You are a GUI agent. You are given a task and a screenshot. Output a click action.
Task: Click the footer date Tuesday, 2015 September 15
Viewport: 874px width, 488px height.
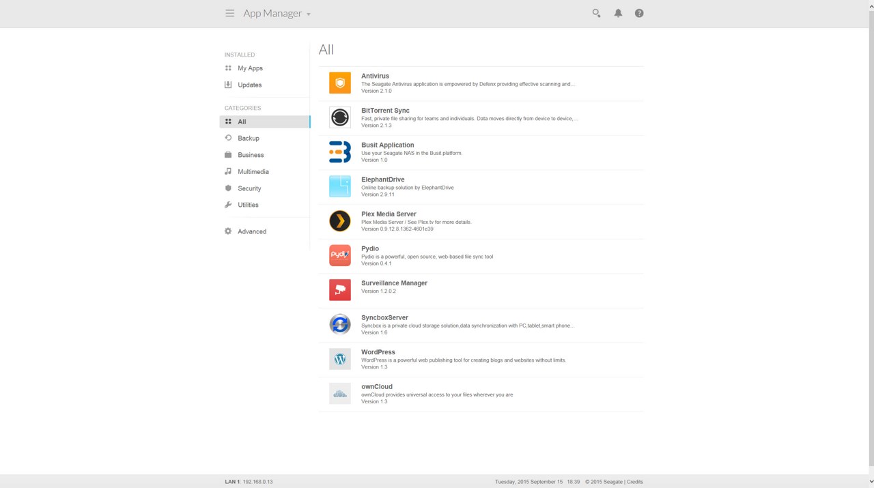tap(528, 482)
